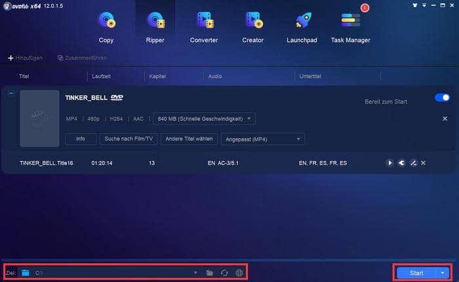Click the TINKER_BELL disc thumbnail

(x=39, y=118)
